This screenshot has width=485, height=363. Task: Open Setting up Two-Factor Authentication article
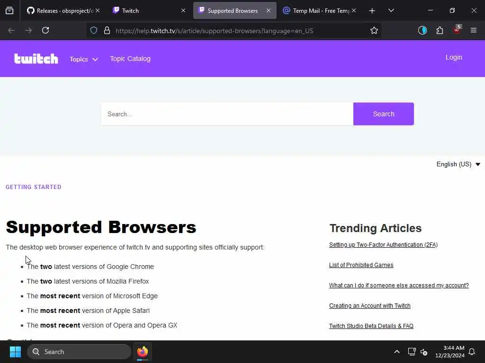[x=383, y=245]
